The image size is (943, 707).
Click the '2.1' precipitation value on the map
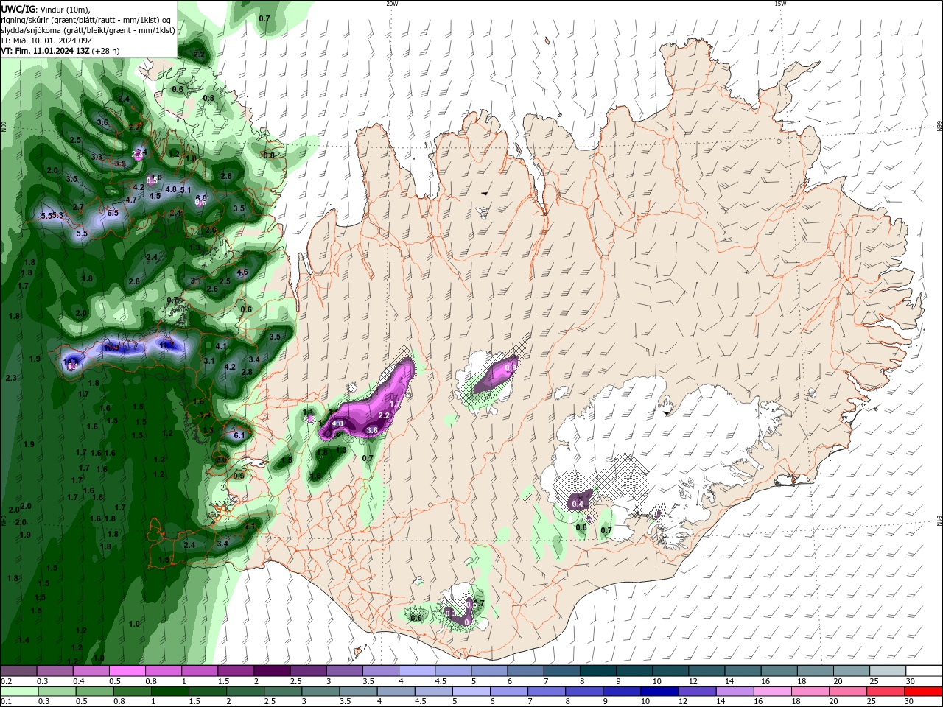[249, 527]
